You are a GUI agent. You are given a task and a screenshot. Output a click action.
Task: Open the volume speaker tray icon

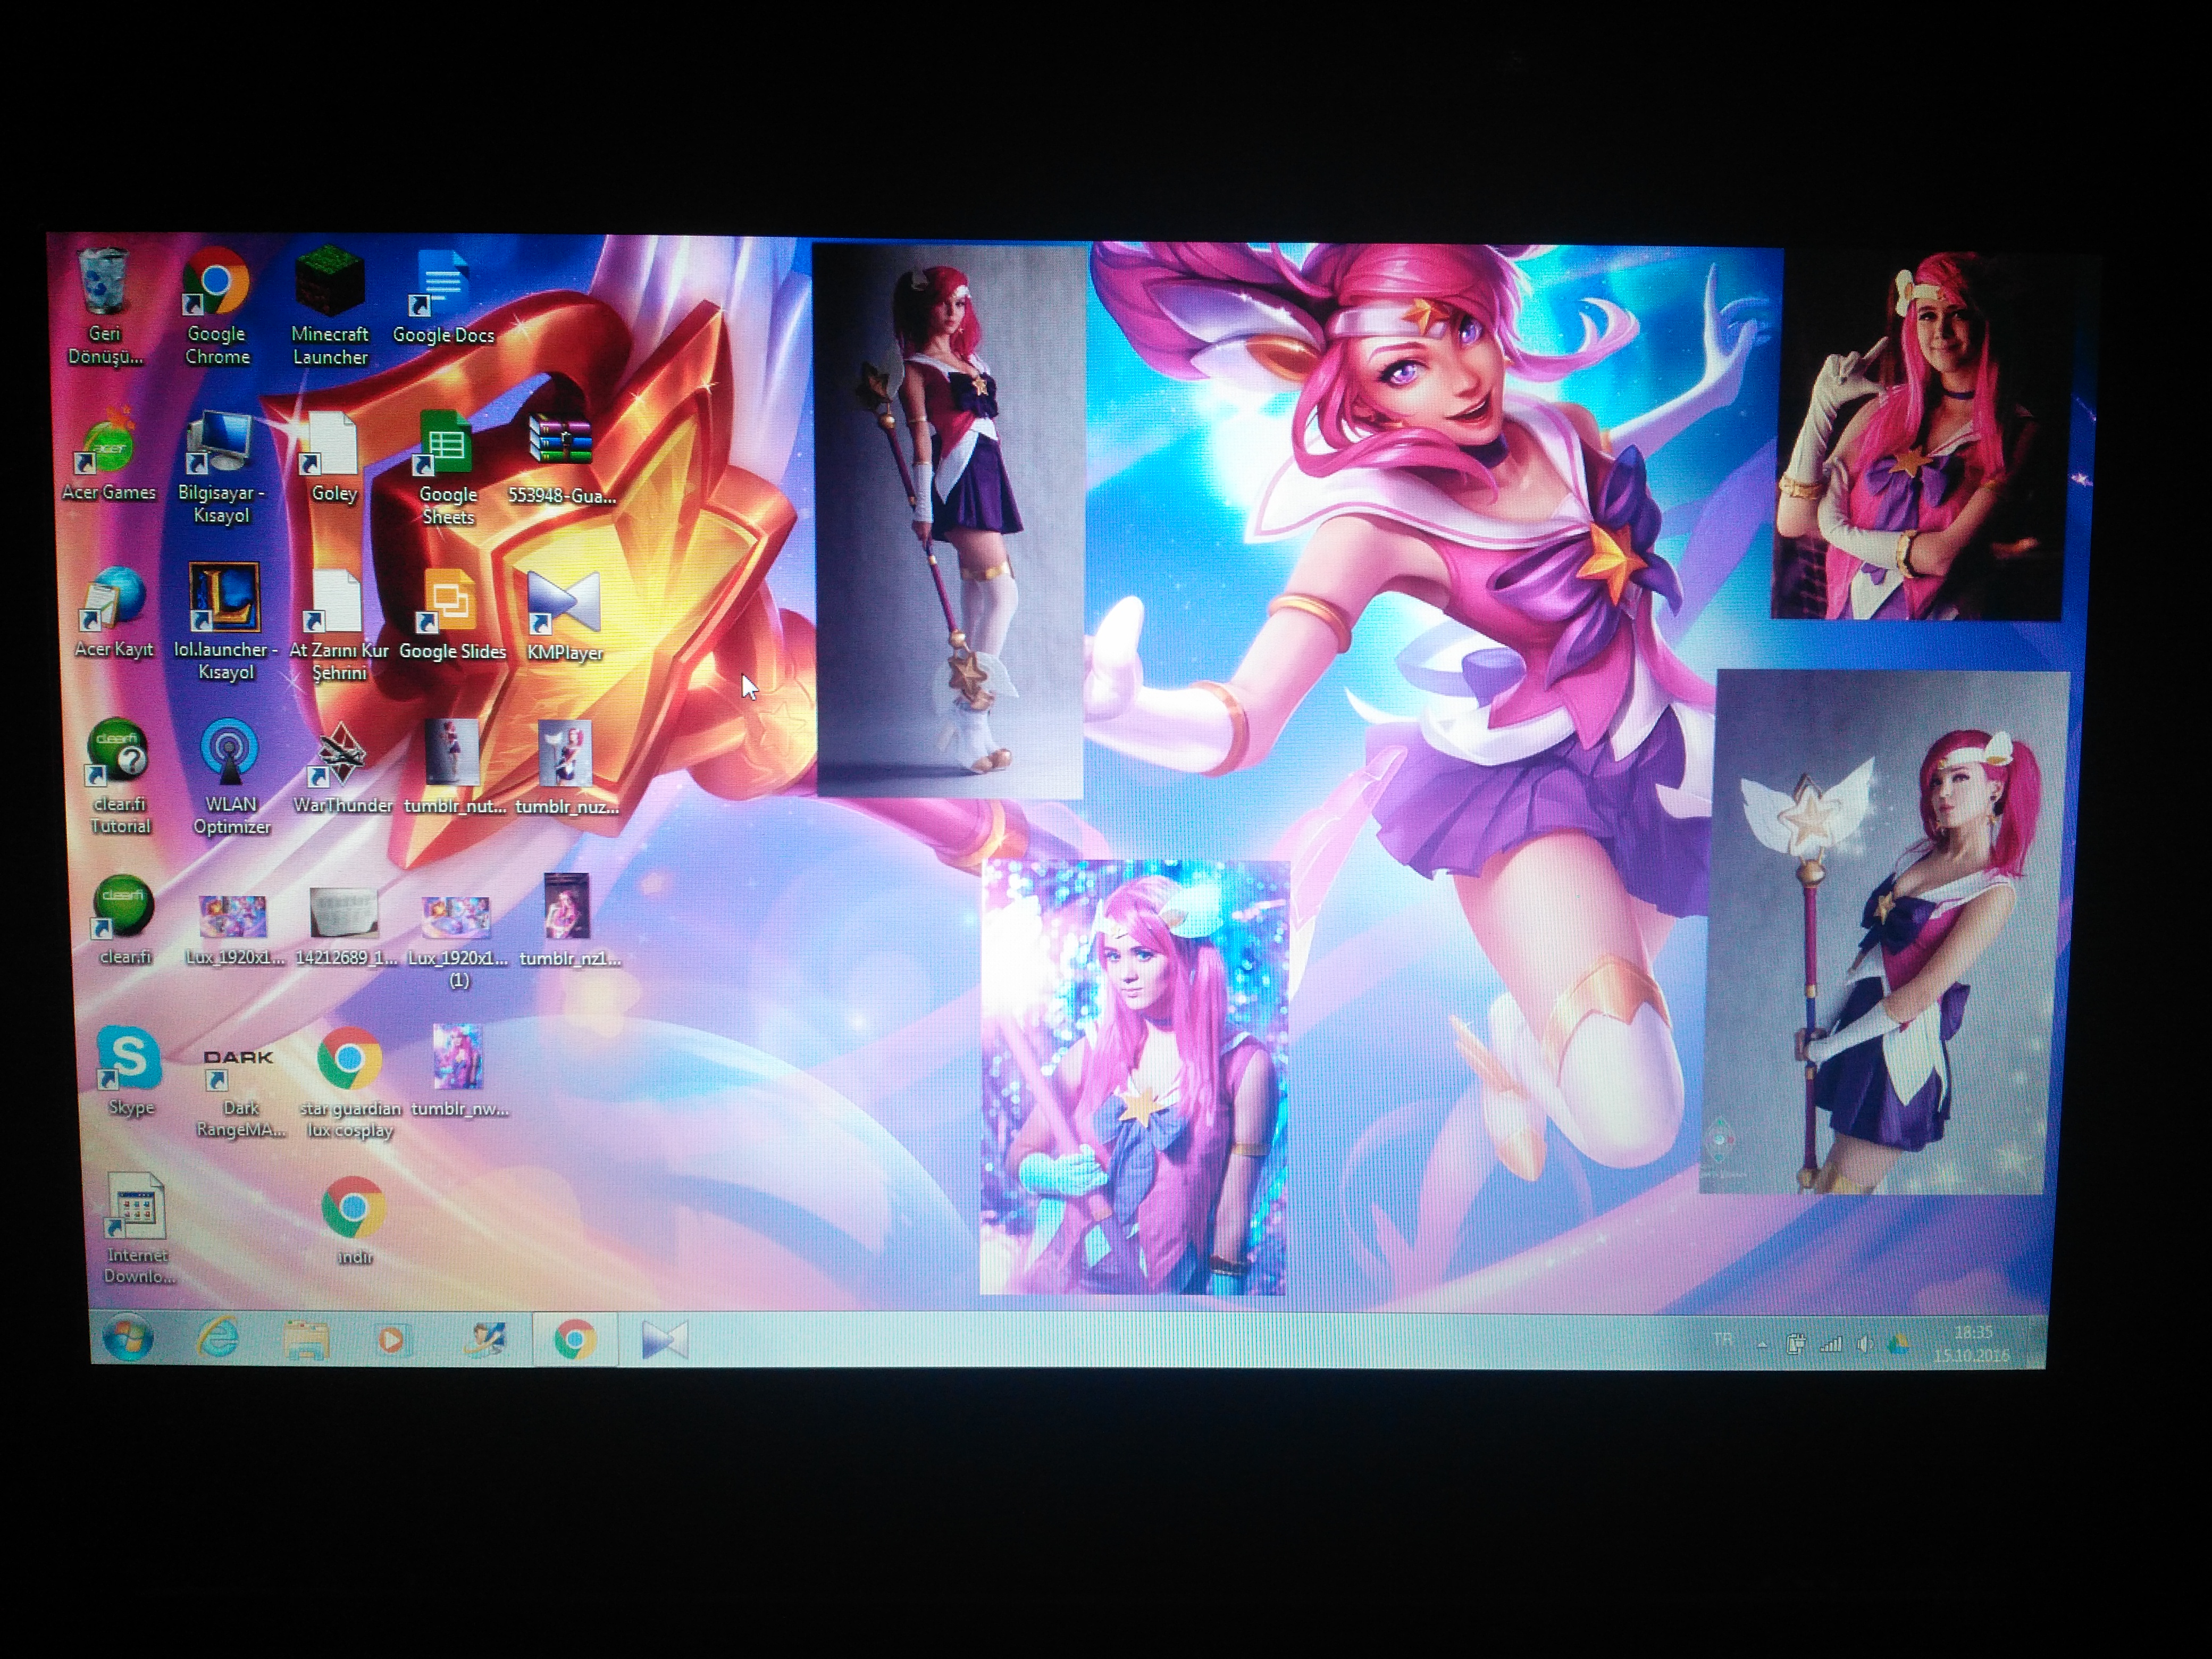click(x=1864, y=1345)
